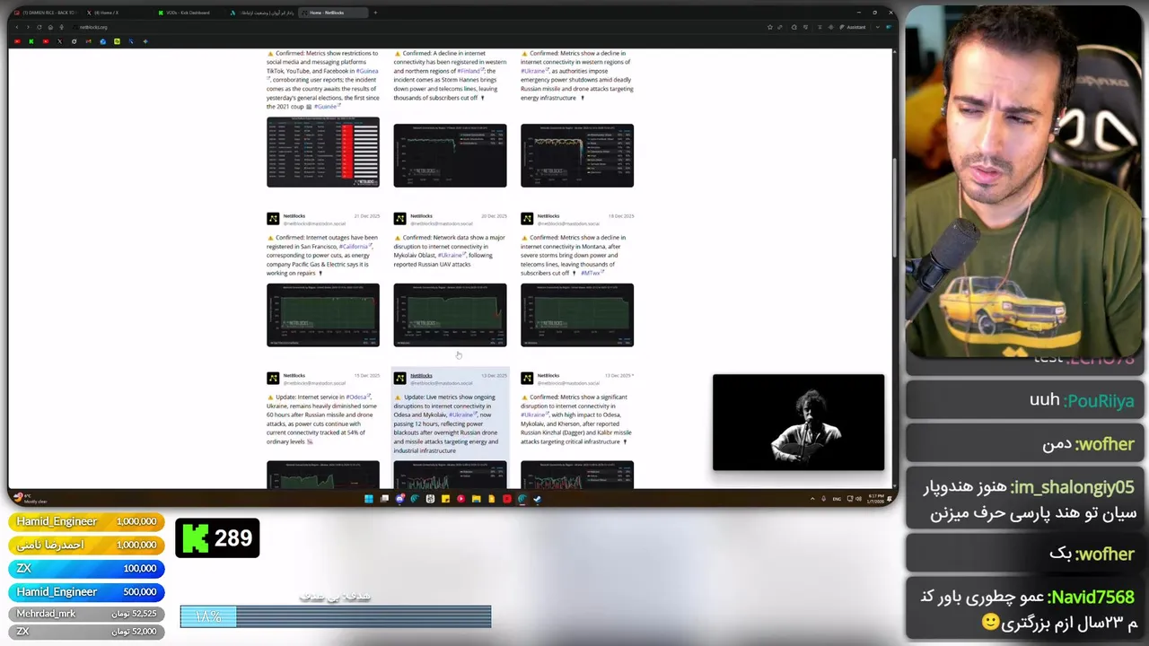Select Hamid_Engineer 1,000,000 donor row

click(x=87, y=521)
